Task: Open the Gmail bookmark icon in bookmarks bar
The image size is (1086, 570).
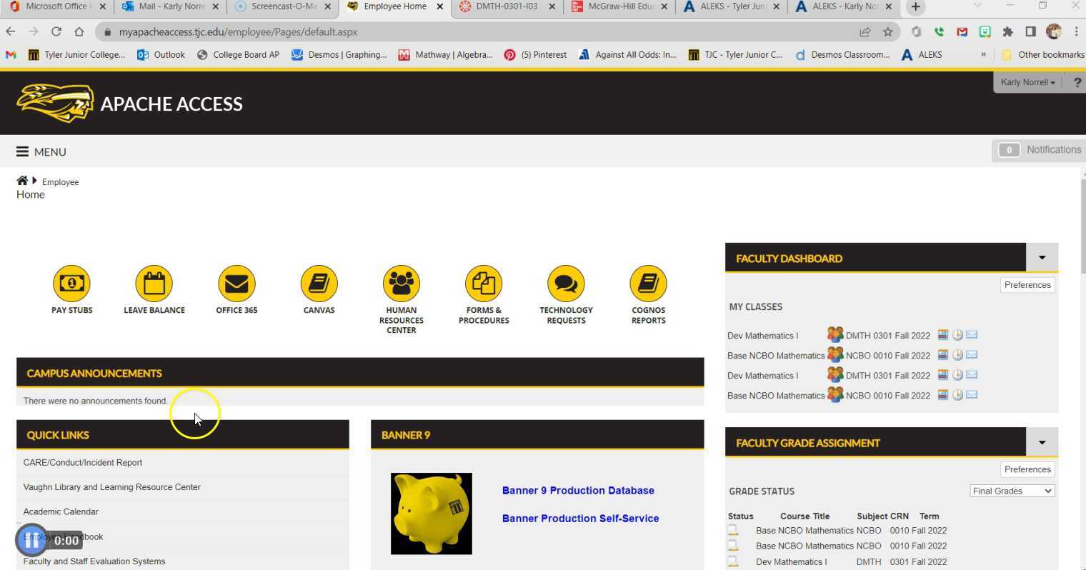Action: [x=10, y=54]
